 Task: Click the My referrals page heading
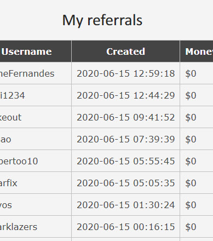[102, 20]
